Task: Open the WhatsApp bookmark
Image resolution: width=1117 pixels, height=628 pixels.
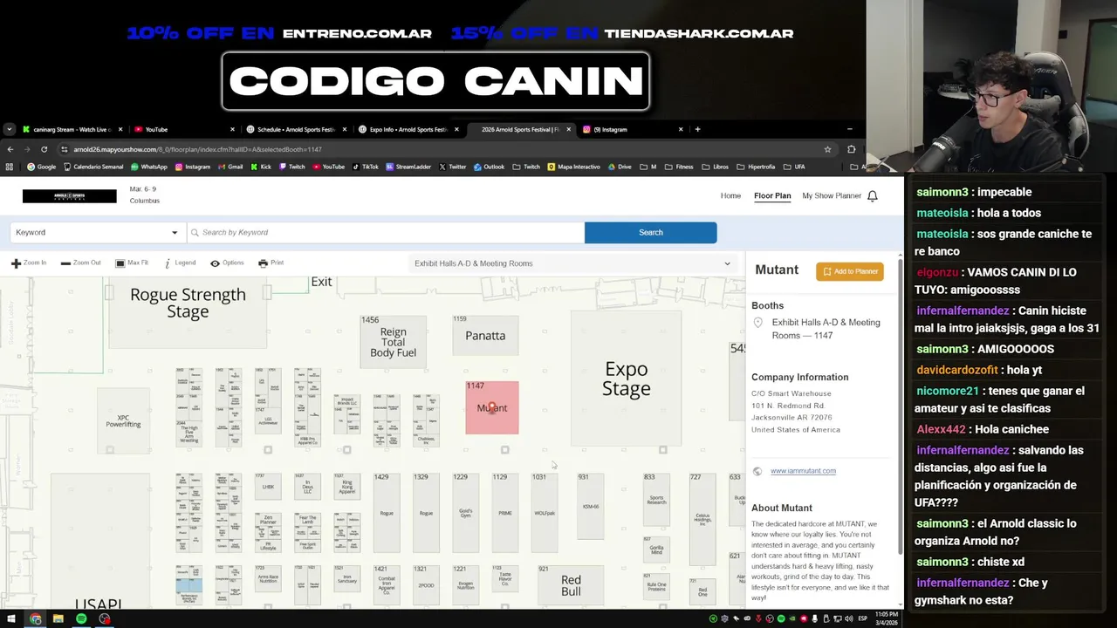Action: pyautogui.click(x=147, y=167)
